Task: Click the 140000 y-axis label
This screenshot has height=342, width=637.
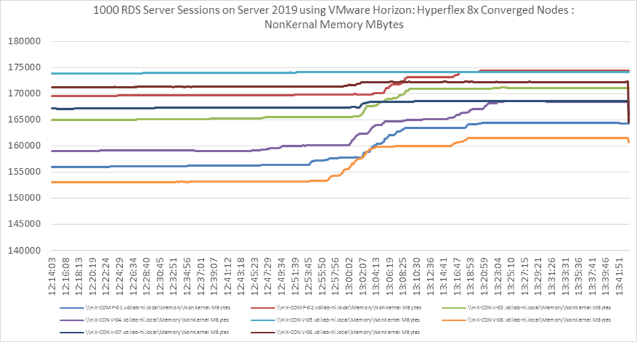Action: [x=24, y=250]
